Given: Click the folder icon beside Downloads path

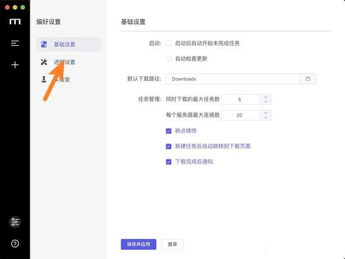Looking at the screenshot, I should [308, 79].
